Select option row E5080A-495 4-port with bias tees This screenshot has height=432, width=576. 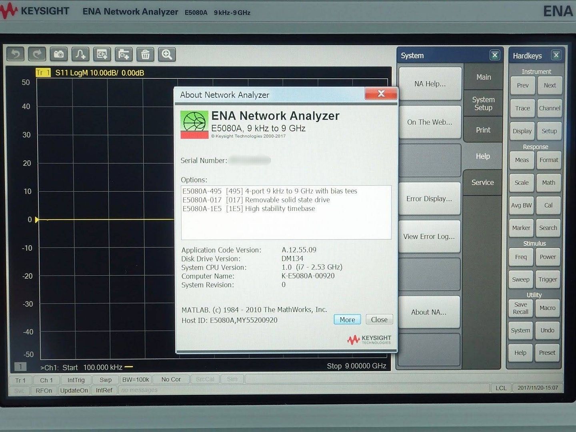(270, 191)
